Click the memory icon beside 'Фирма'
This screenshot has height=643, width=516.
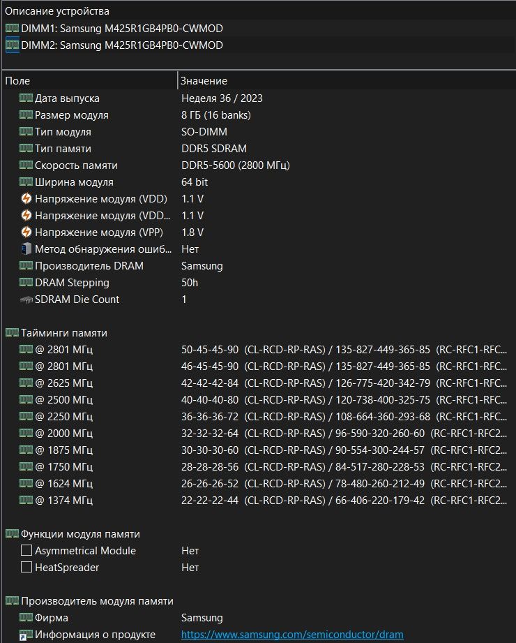point(26,618)
